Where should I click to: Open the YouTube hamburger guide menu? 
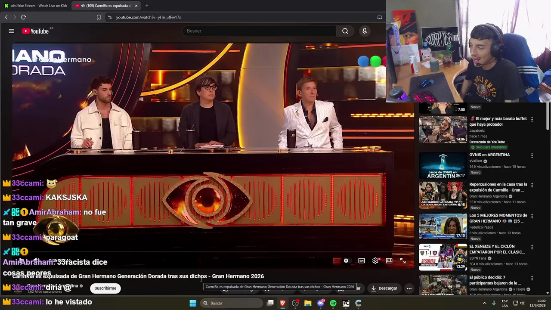(x=12, y=31)
